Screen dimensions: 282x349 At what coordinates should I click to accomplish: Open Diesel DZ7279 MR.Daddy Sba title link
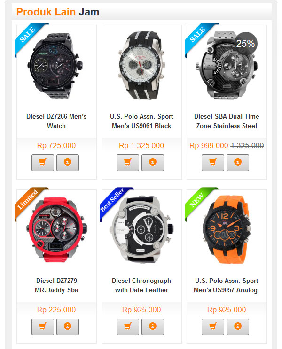56,285
